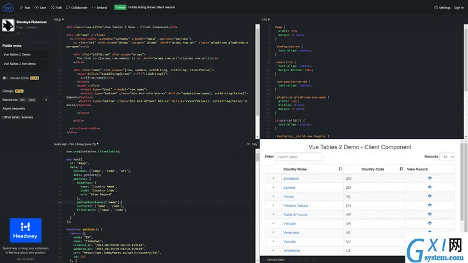Click the Sign in link
Screen dimensions: 468x263
click(459, 8)
